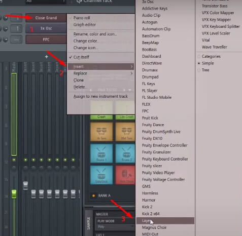Expand the Replace submenu
Screen dimensions: 242x236
click(101, 73)
